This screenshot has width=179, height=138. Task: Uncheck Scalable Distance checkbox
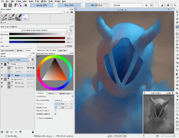pos(55,114)
